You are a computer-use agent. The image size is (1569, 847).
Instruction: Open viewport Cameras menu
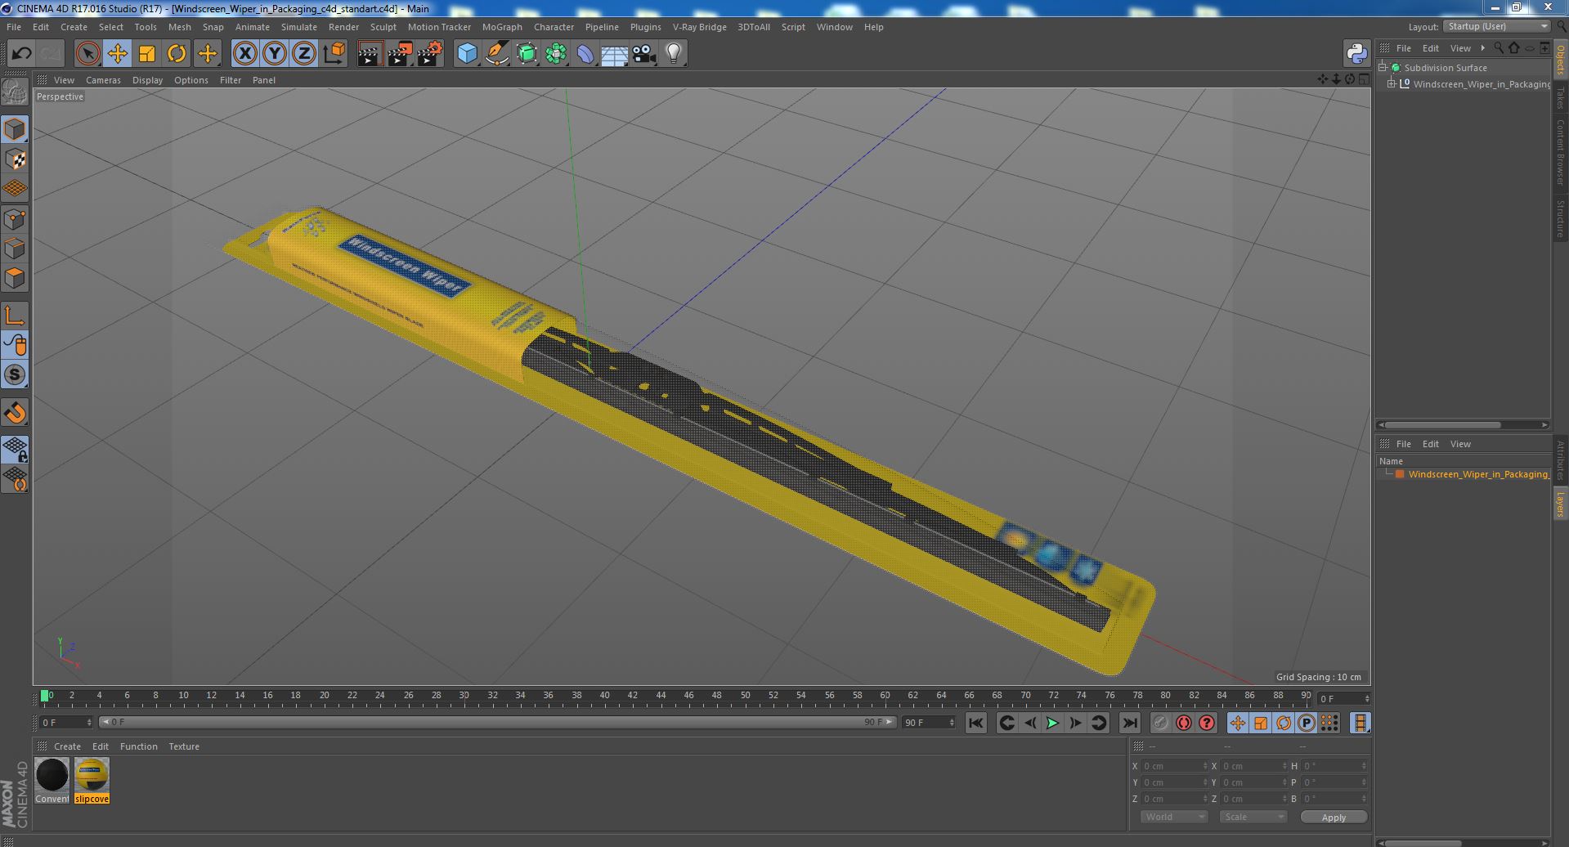click(103, 80)
